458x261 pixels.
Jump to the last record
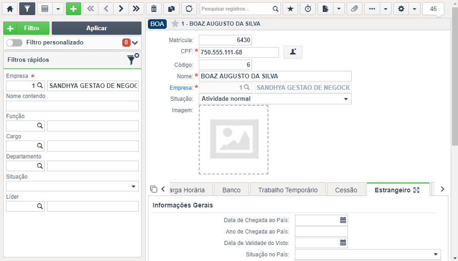pyautogui.click(x=136, y=9)
